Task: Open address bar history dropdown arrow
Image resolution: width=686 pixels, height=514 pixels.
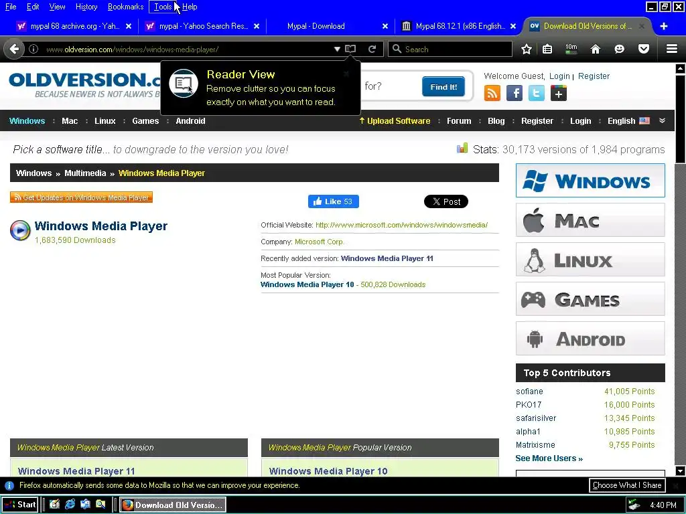Action: coord(337,49)
